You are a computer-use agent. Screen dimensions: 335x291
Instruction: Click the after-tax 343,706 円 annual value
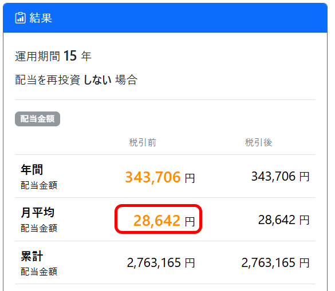click(280, 177)
